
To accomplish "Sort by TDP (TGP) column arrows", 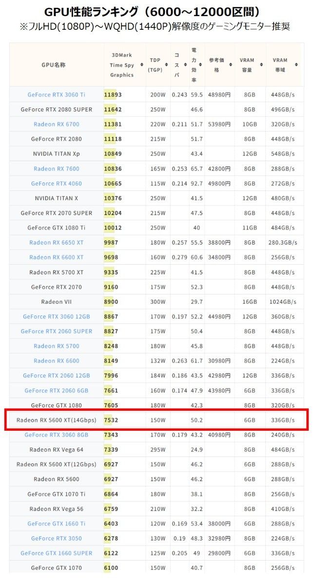I will pyautogui.click(x=165, y=64).
